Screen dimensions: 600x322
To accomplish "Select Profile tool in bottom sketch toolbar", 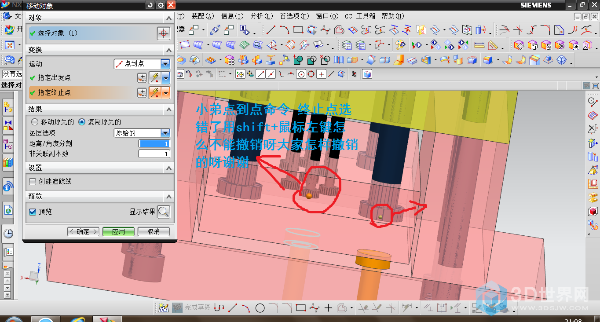I will point(220,308).
